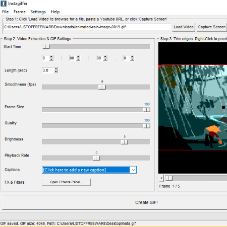Click the 'Smoothness (fps)' label
This screenshot has width=227, height=227.
pyautogui.click(x=20, y=84)
